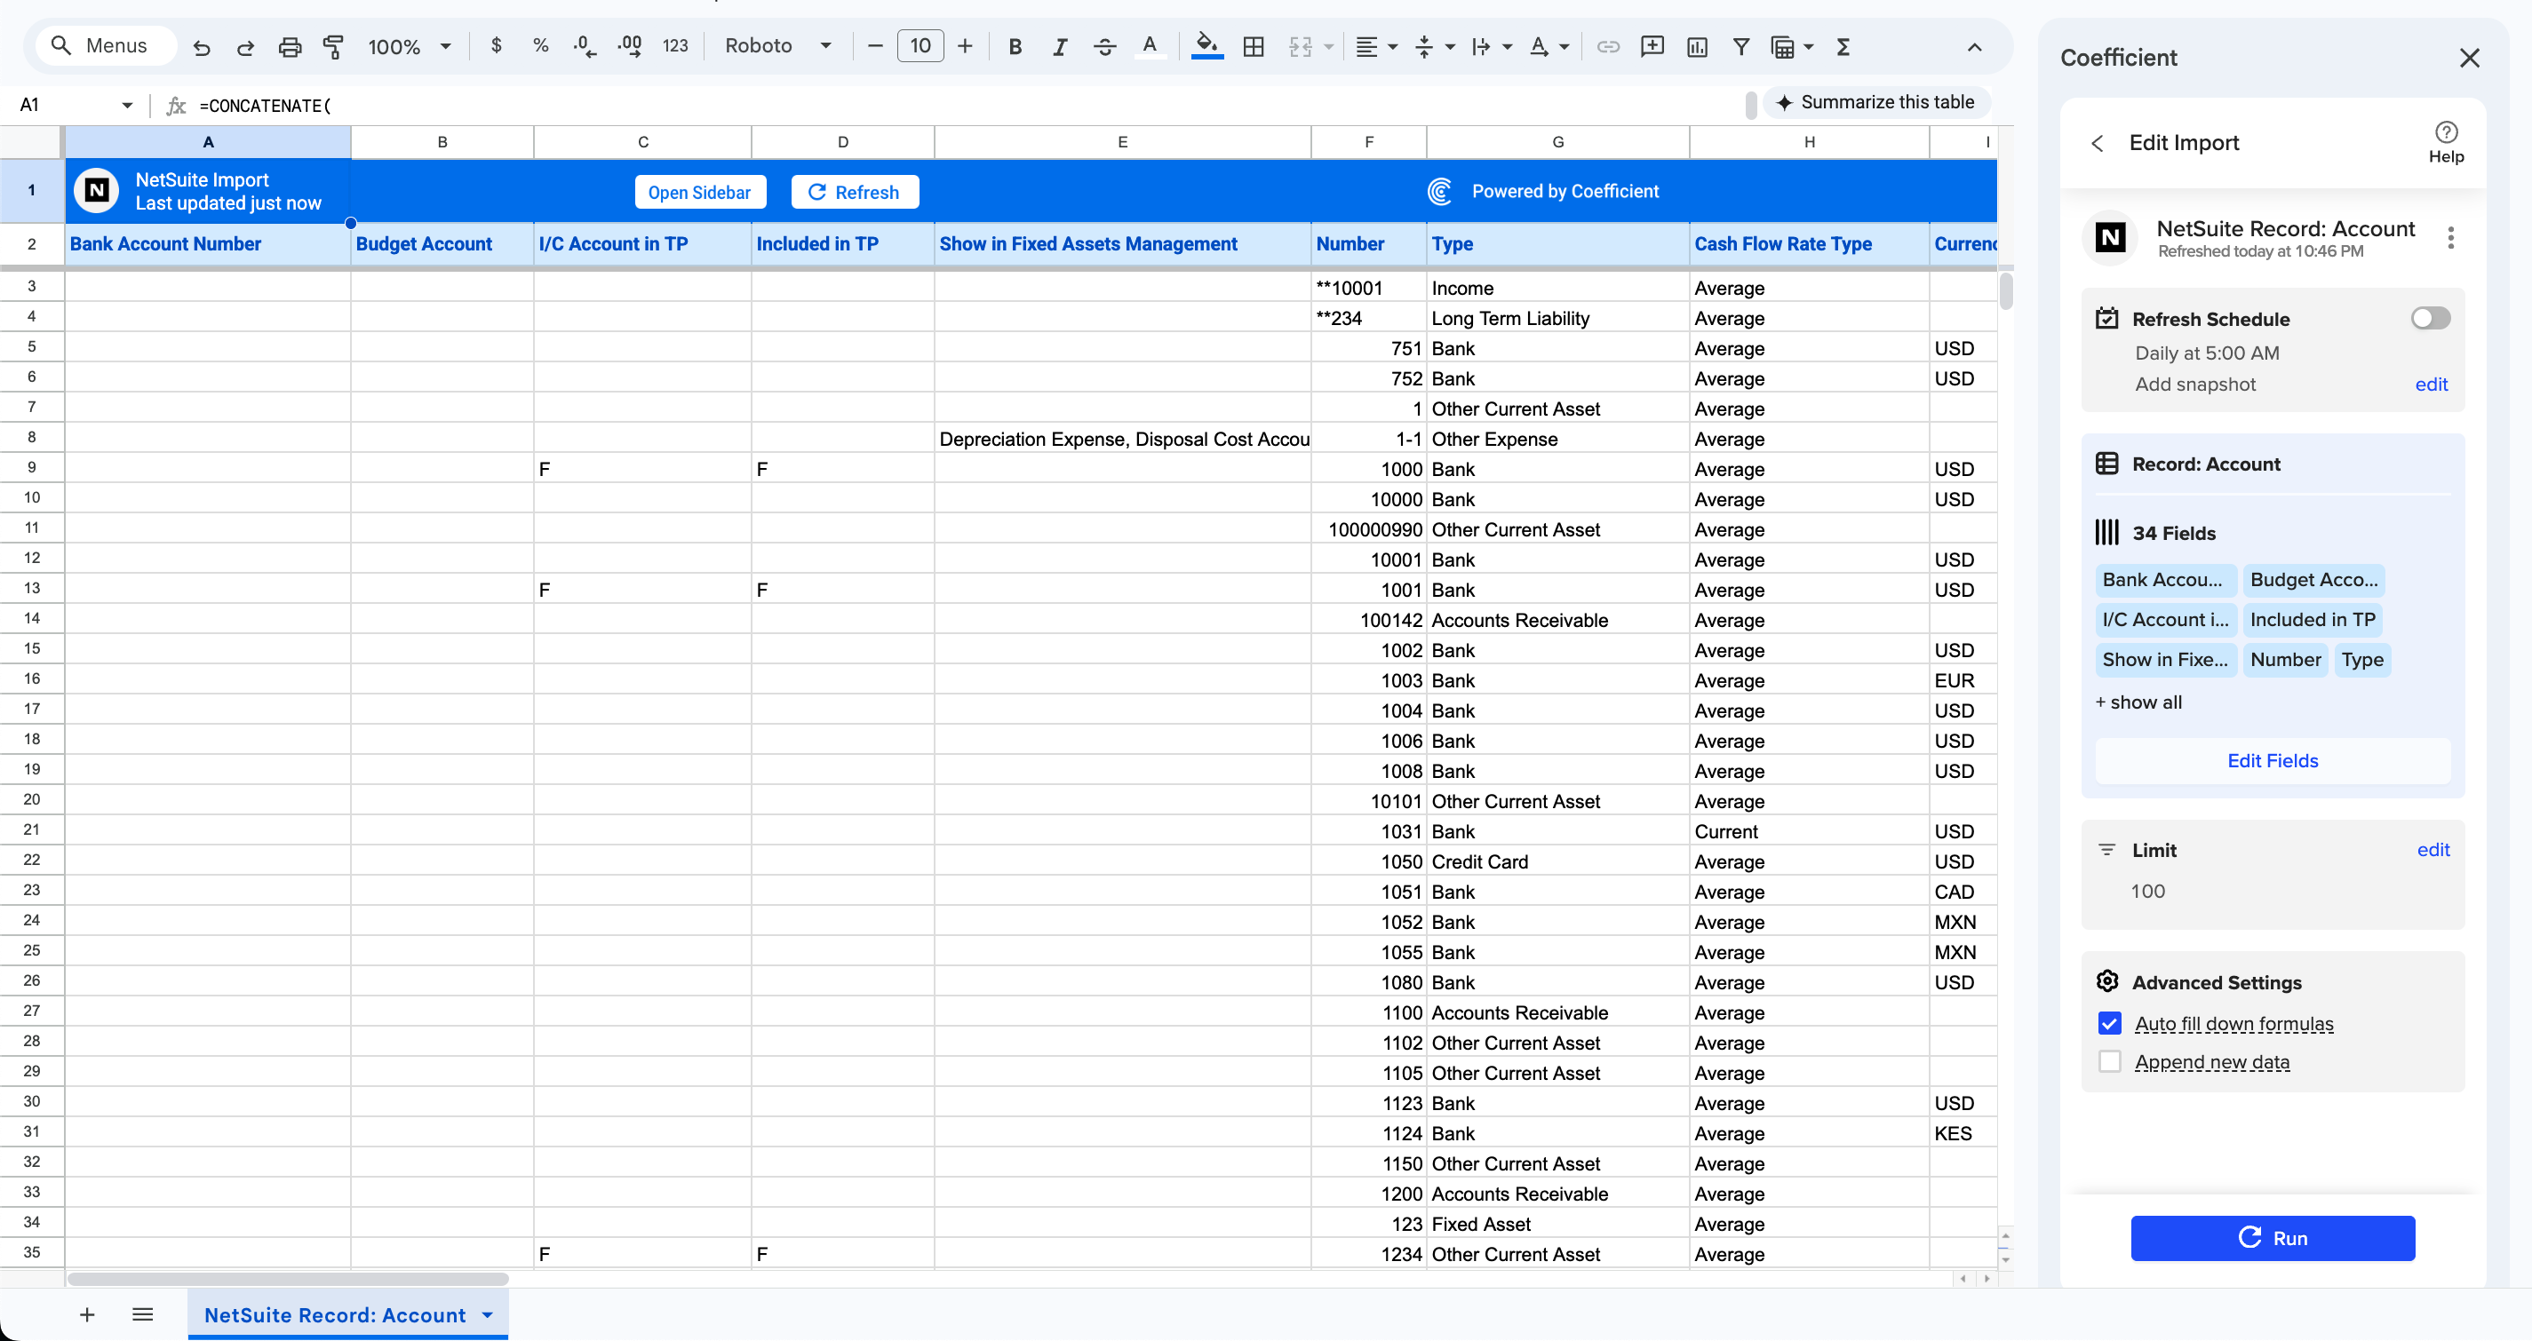Image resolution: width=2532 pixels, height=1341 pixels.
Task: Select the paint format tool
Action: click(x=334, y=46)
